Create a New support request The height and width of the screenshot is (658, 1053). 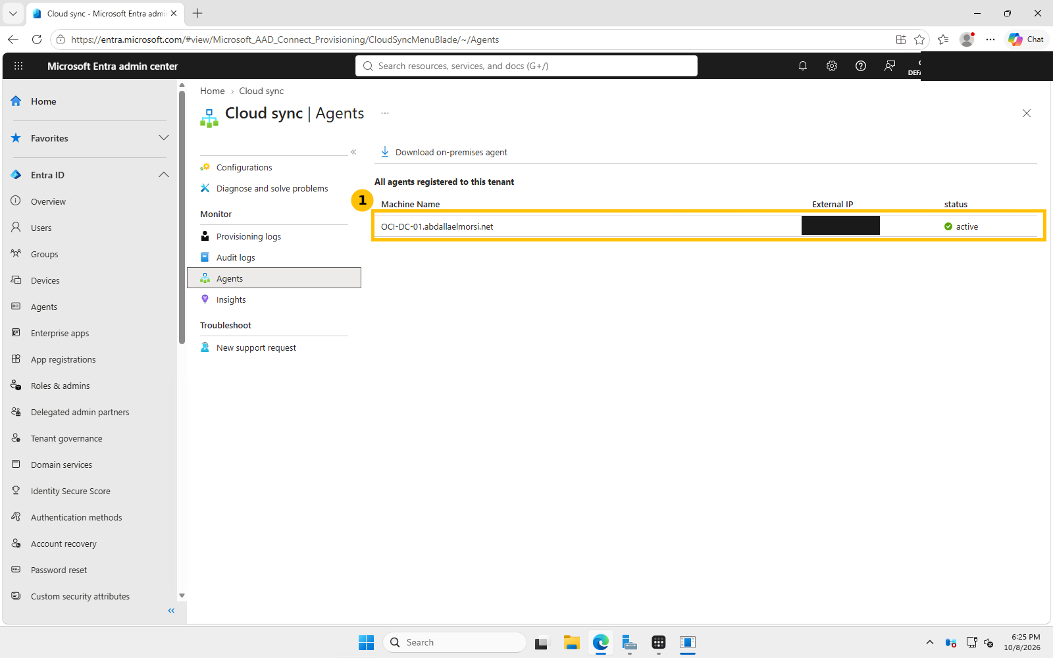click(256, 347)
